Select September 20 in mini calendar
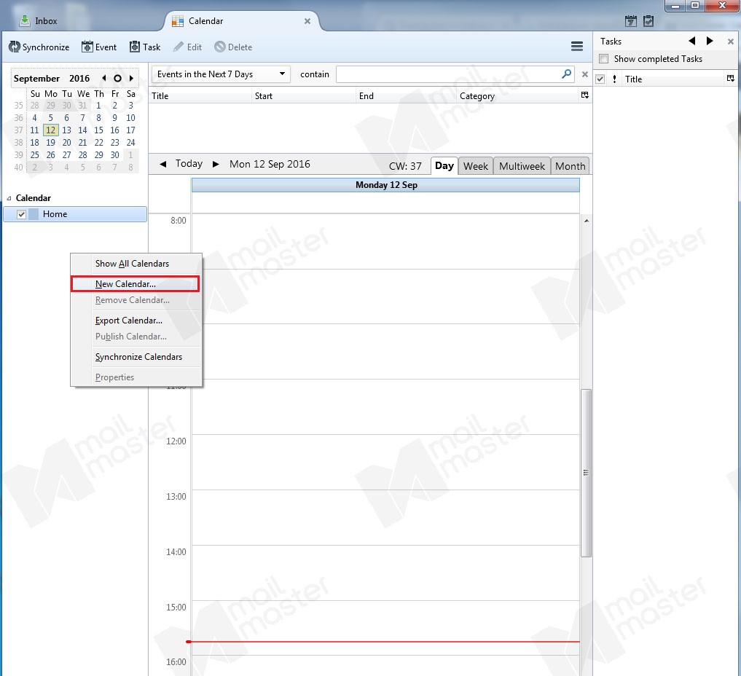This screenshot has height=676, width=741. tap(66, 142)
